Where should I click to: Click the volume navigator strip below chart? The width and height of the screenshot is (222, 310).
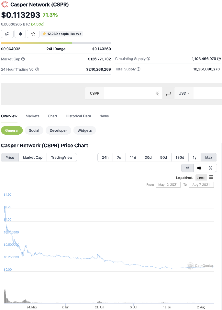point(109,296)
